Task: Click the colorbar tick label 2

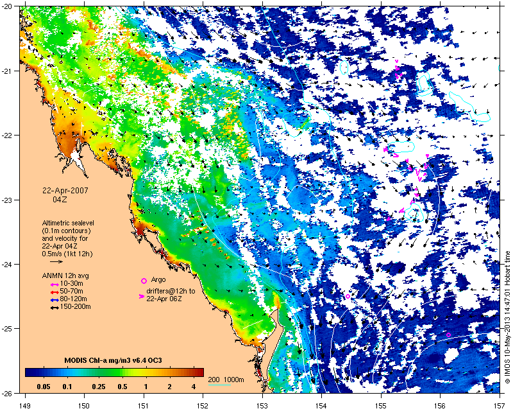Action: (x=169, y=387)
